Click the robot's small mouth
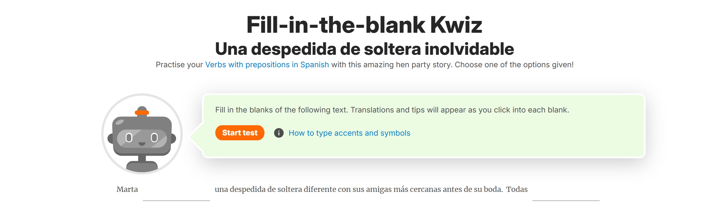The width and height of the screenshot is (716, 209). (142, 144)
